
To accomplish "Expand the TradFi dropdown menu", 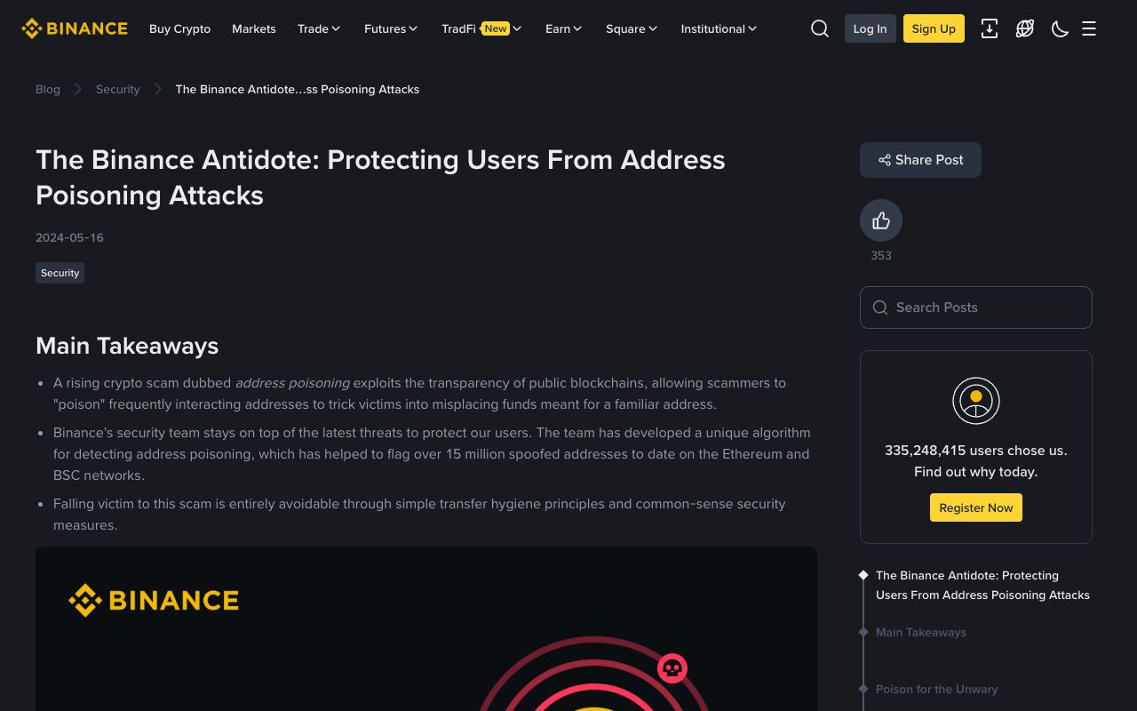I will pos(481,28).
